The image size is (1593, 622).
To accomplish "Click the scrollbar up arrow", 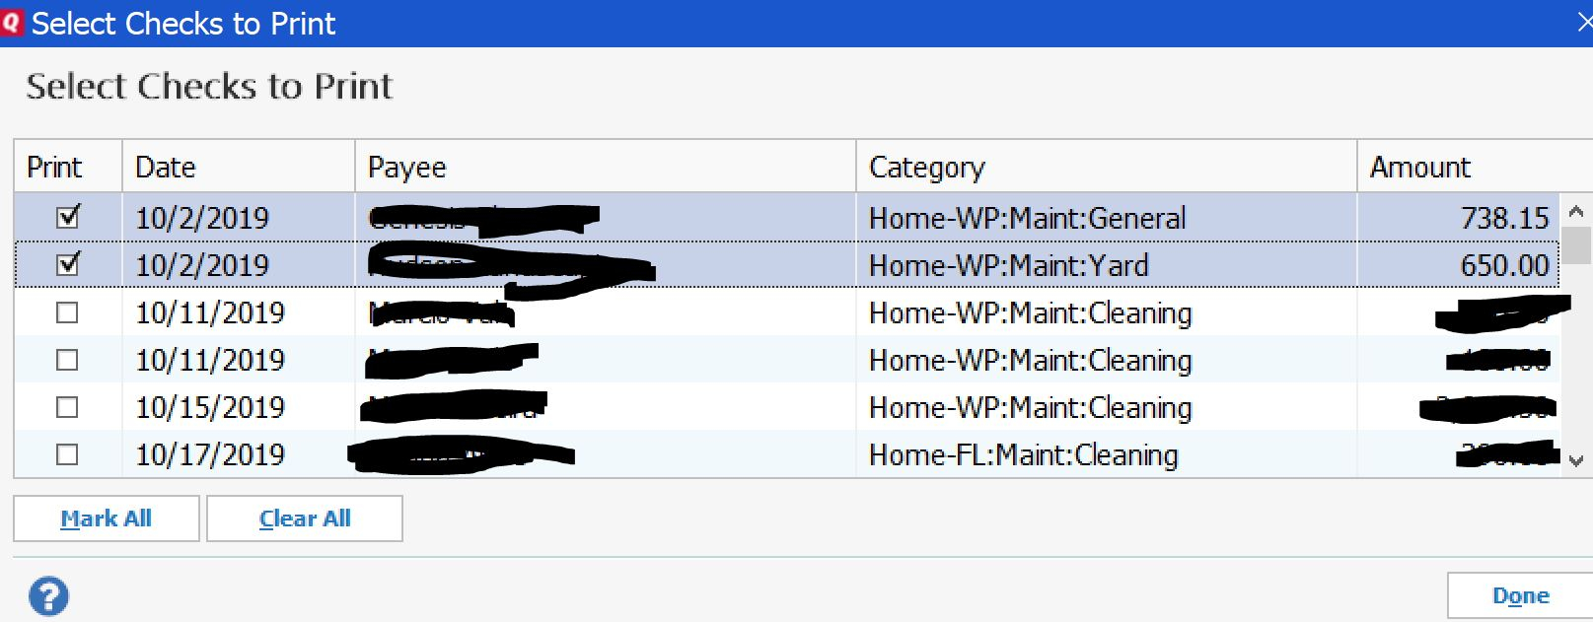I will click(1575, 211).
